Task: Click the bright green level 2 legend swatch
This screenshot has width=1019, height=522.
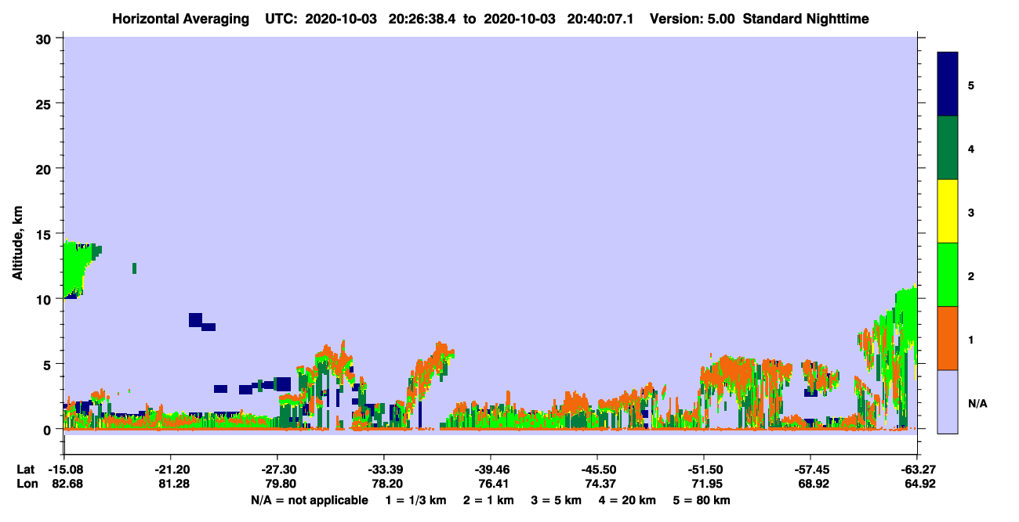Action: [x=948, y=275]
